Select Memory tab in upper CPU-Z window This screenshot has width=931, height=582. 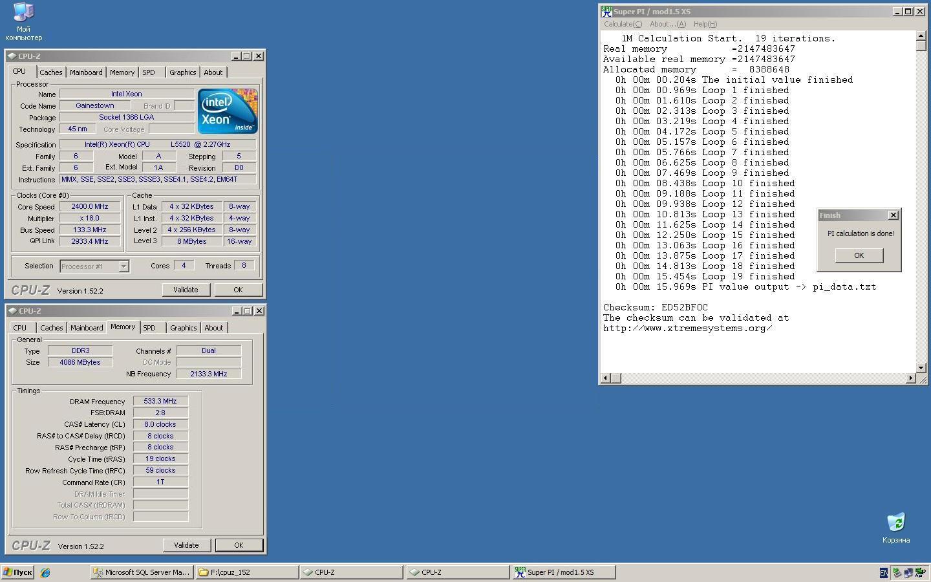pos(122,72)
